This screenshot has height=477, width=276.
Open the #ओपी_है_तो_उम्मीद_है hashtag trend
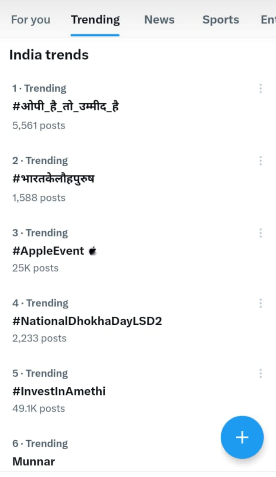[65, 106]
